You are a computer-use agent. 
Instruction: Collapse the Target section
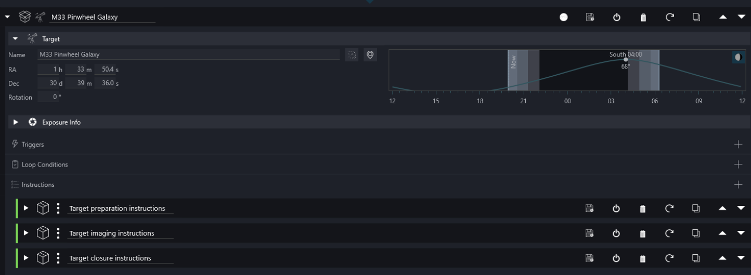tap(16, 39)
